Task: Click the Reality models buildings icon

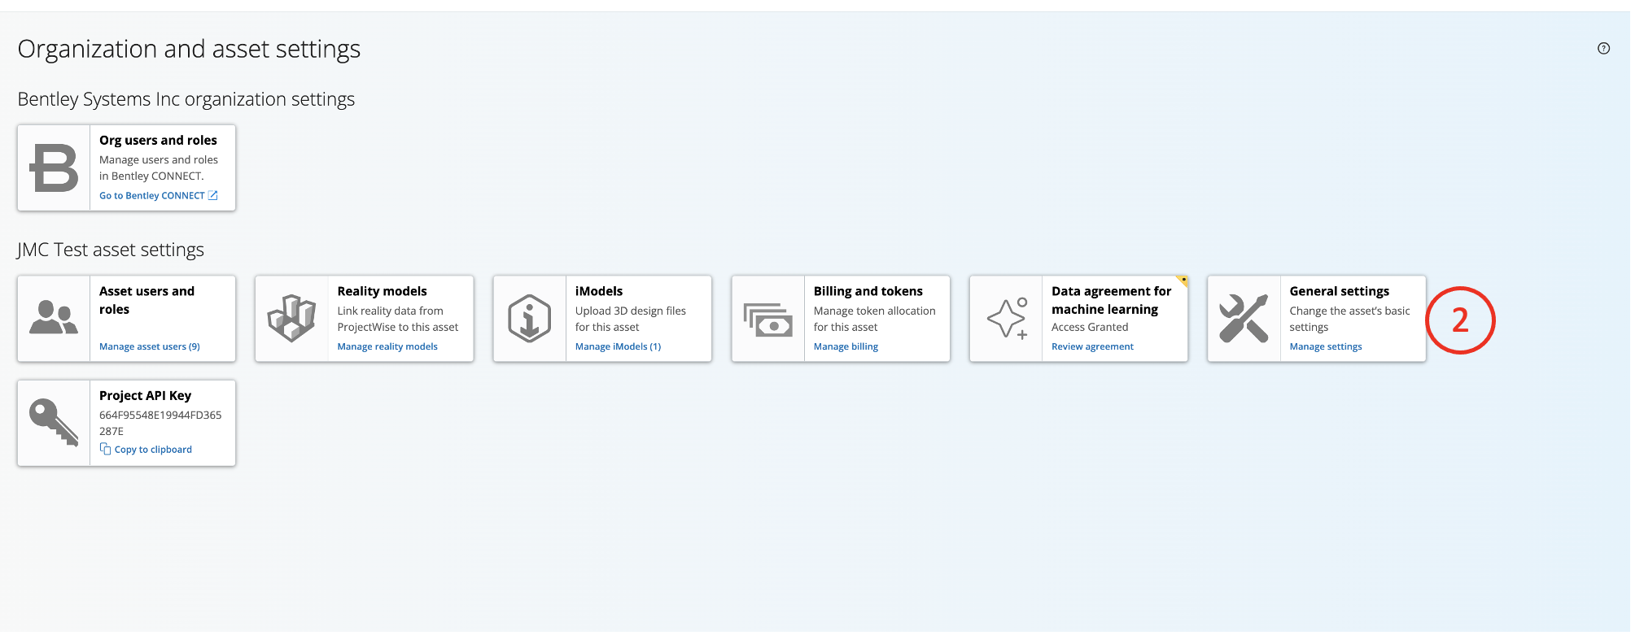Action: (x=291, y=318)
